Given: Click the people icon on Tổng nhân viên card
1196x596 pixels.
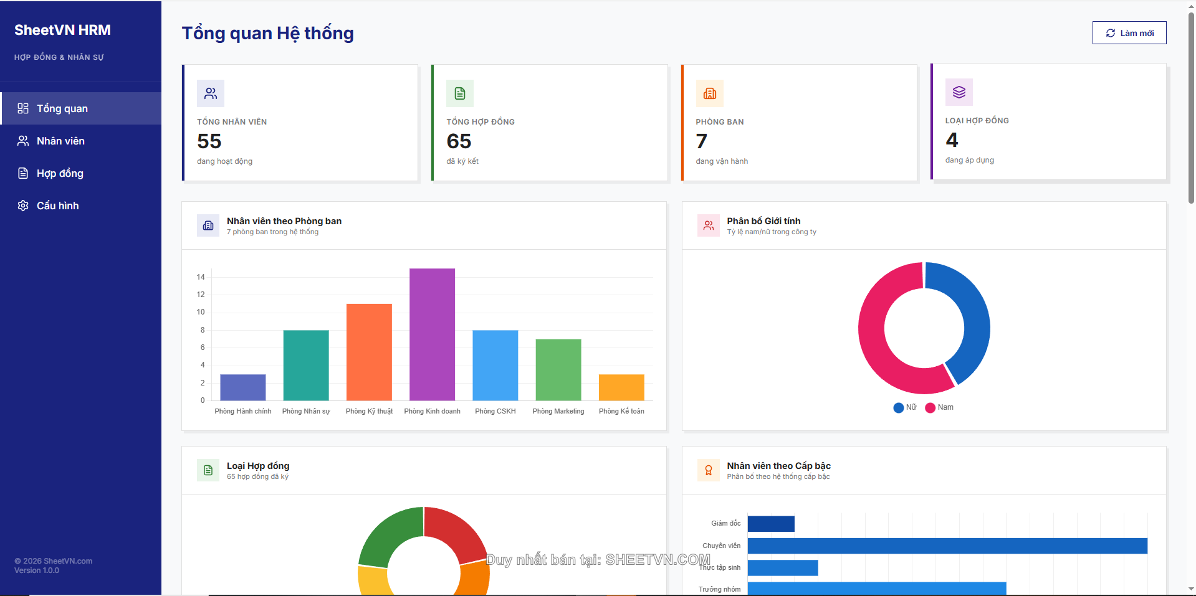Looking at the screenshot, I should point(211,93).
